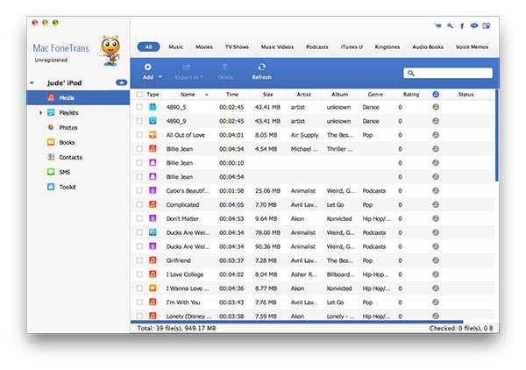The image size is (526, 370).
Task: Click the music type icon for Complicated
Action: [153, 204]
